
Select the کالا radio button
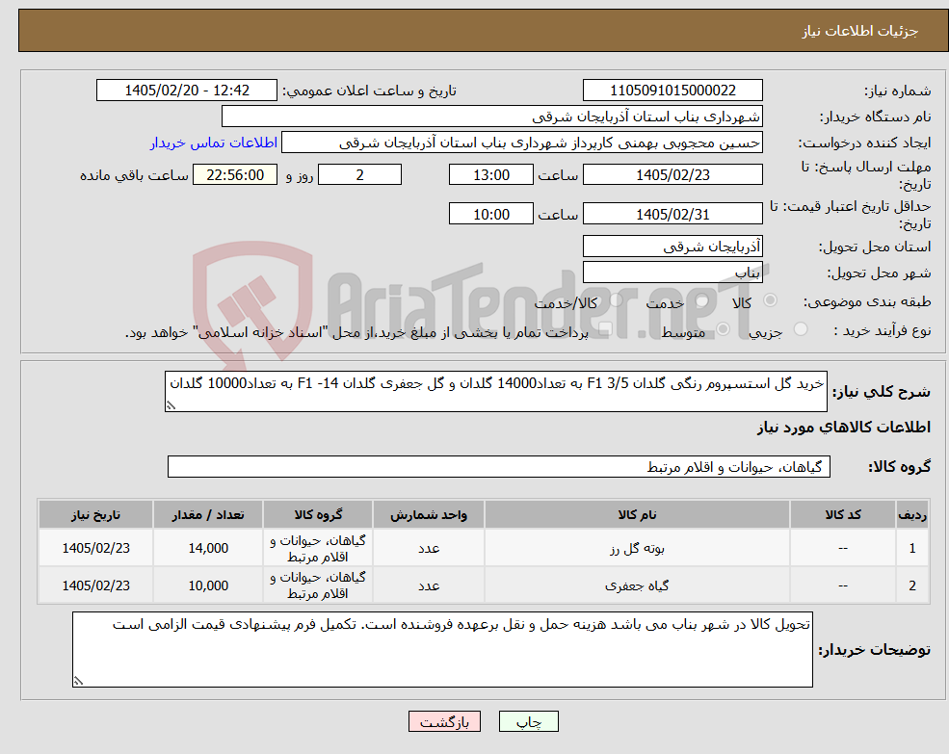pos(771,300)
